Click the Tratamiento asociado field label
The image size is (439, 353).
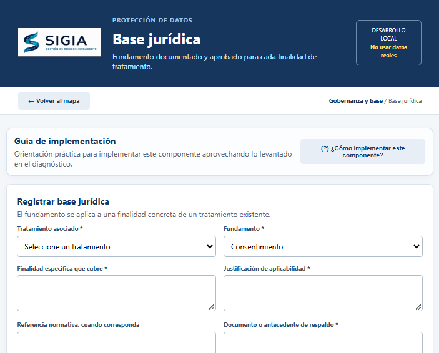(x=50, y=228)
